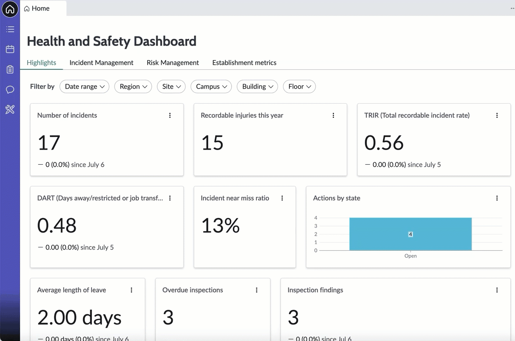Open the clipboard sidebar icon
This screenshot has height=341, width=515.
10,69
